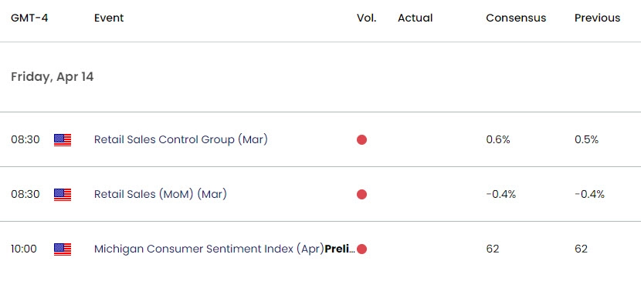This screenshot has height=281, width=641.
Task: Open Retail Sales Control Group (Mar) event
Action: click(x=181, y=139)
